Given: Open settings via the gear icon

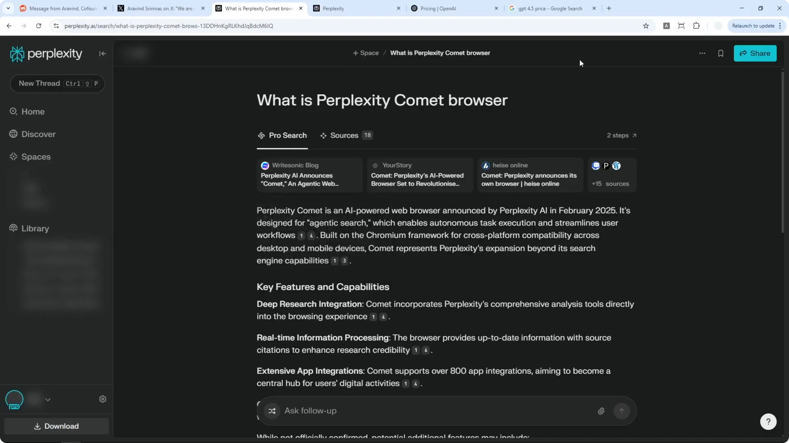Looking at the screenshot, I should 103,399.
